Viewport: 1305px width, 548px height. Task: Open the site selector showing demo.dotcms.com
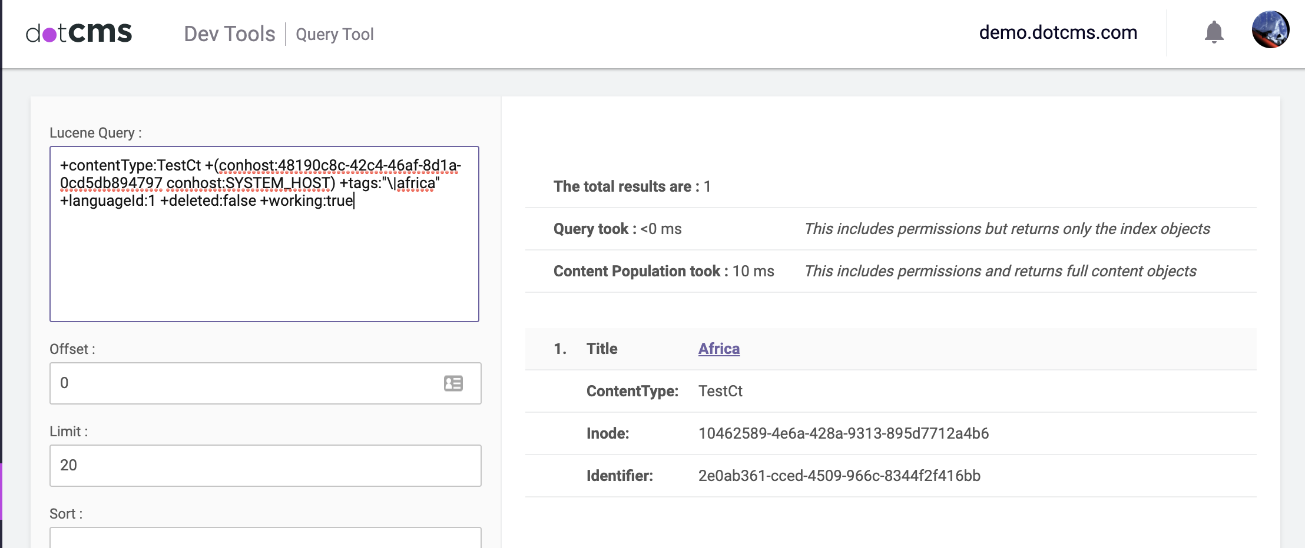[x=1057, y=32]
